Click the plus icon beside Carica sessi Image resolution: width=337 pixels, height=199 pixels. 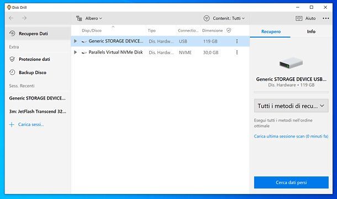point(12,124)
